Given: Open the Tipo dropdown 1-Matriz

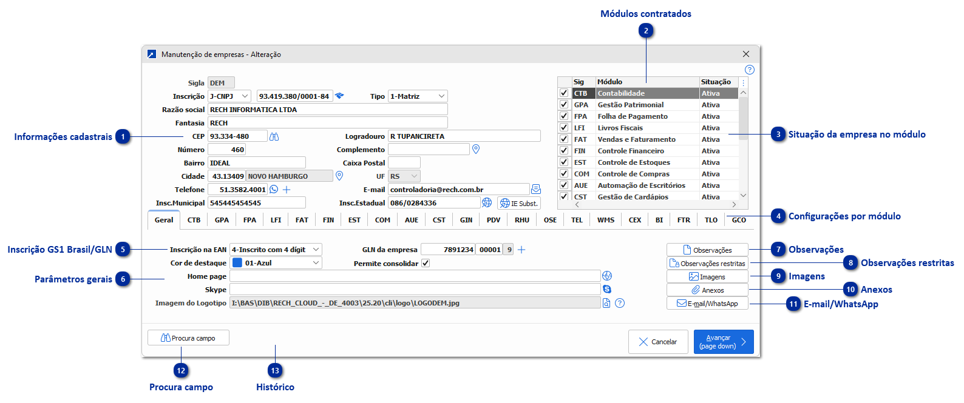Looking at the screenshot, I should click(x=418, y=96).
